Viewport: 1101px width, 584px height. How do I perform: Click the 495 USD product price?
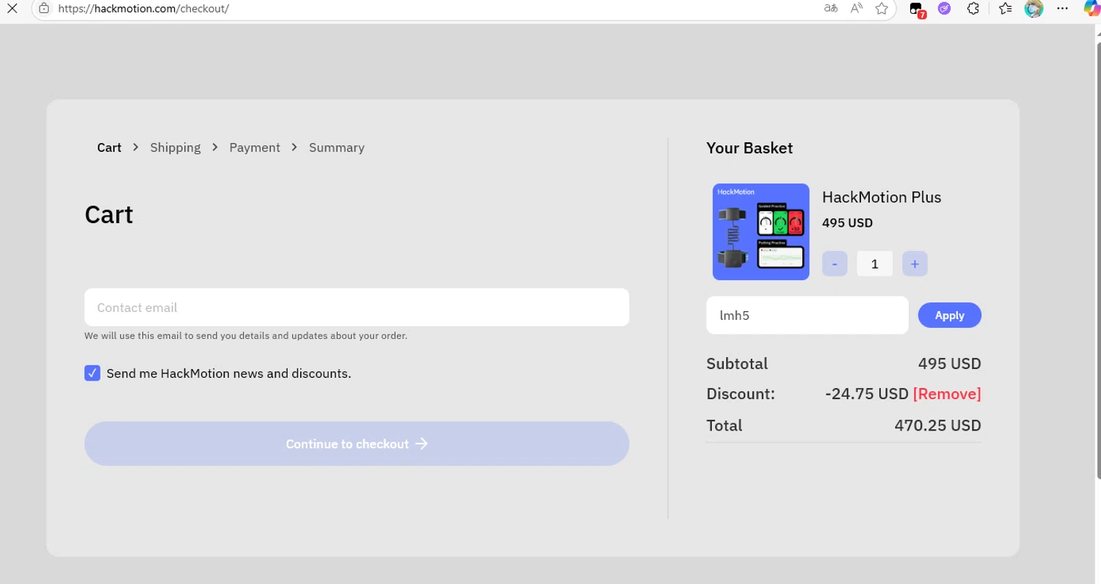(x=847, y=223)
